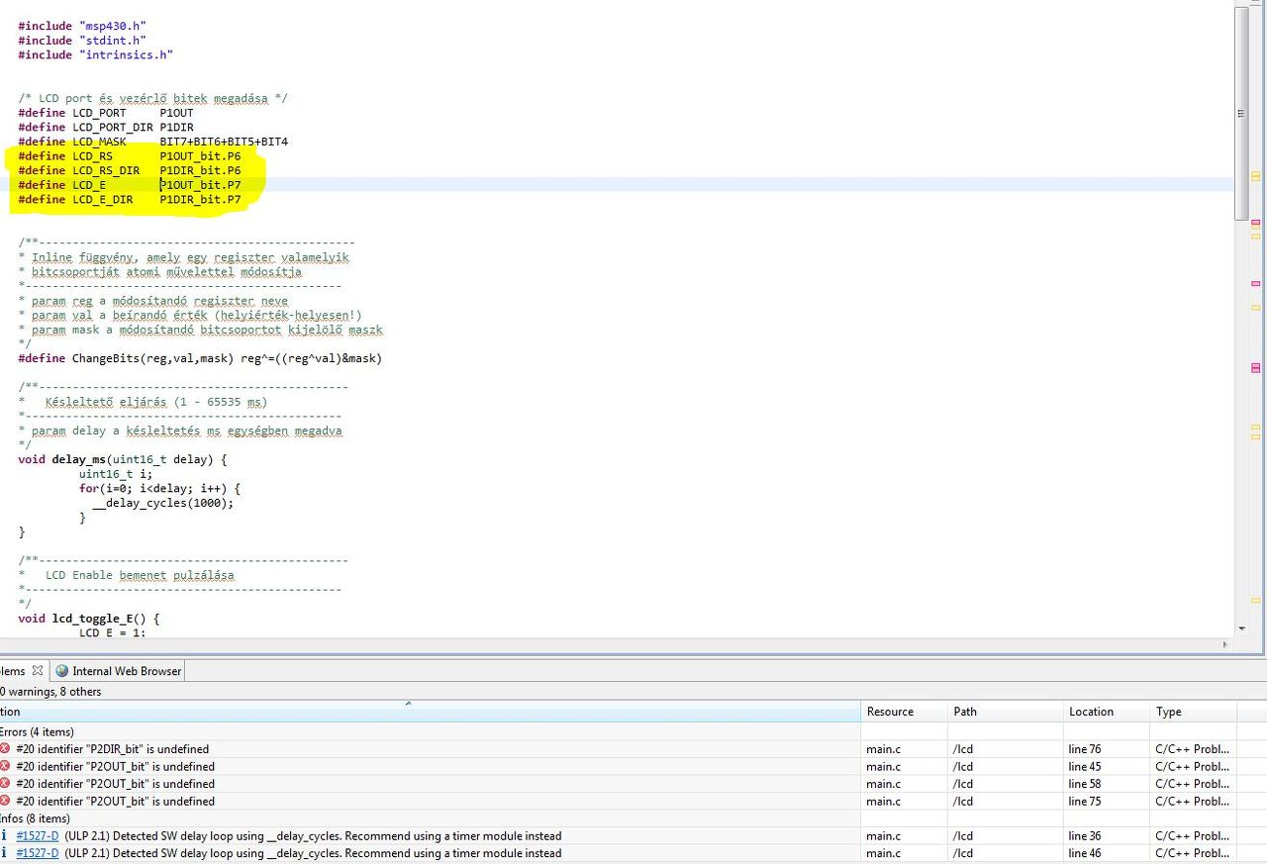
Task: Open the #1527-D link on the line 46 row
Action: click(x=37, y=853)
